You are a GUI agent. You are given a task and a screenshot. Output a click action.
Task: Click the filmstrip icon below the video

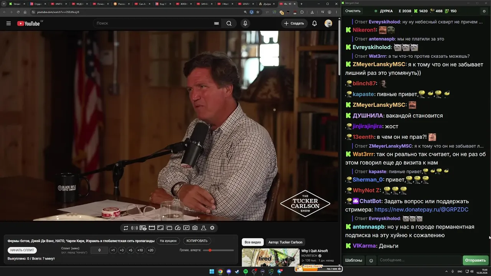[169, 228]
